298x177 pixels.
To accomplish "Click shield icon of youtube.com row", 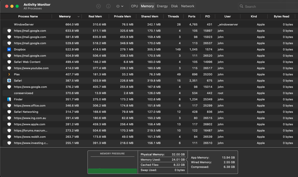I will tap(9, 68).
